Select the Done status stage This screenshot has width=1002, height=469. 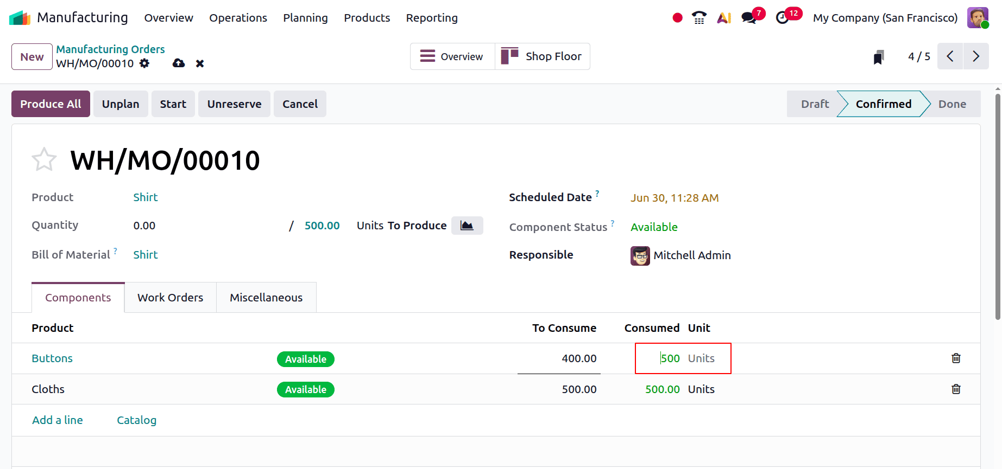coord(953,104)
